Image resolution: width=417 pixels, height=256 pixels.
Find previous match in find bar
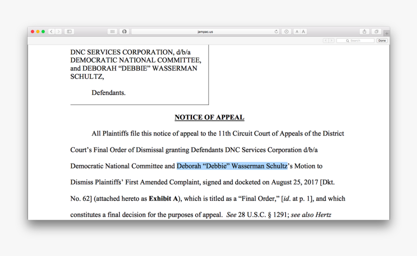[326, 41]
